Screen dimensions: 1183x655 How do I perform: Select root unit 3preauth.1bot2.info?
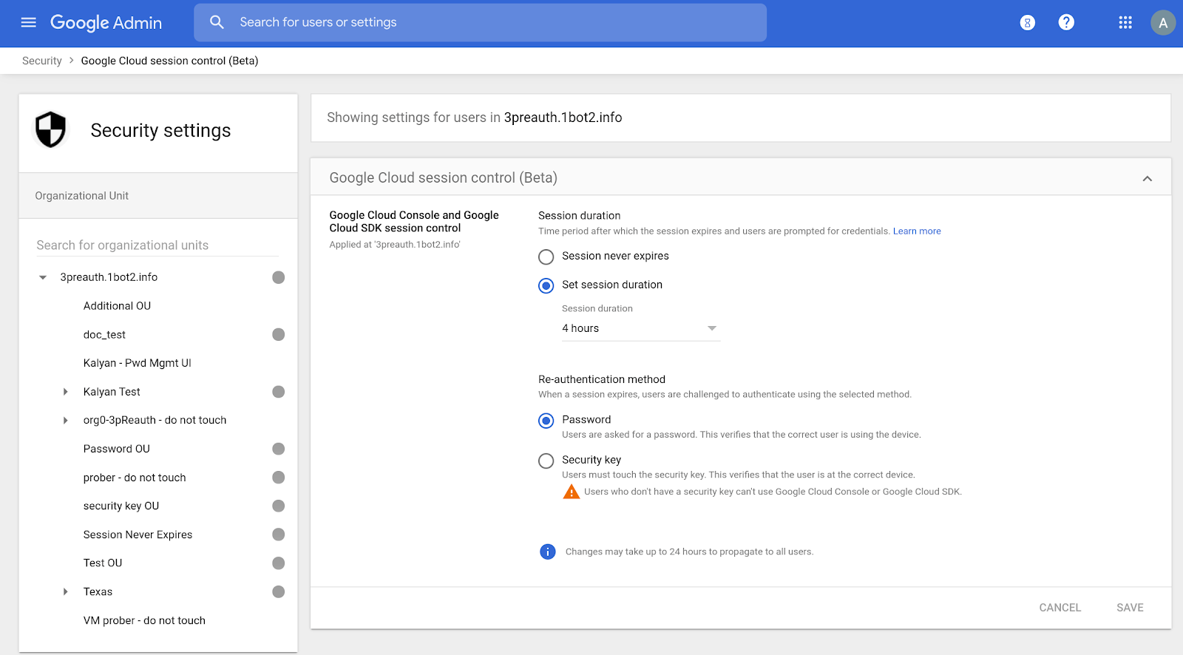click(x=109, y=277)
